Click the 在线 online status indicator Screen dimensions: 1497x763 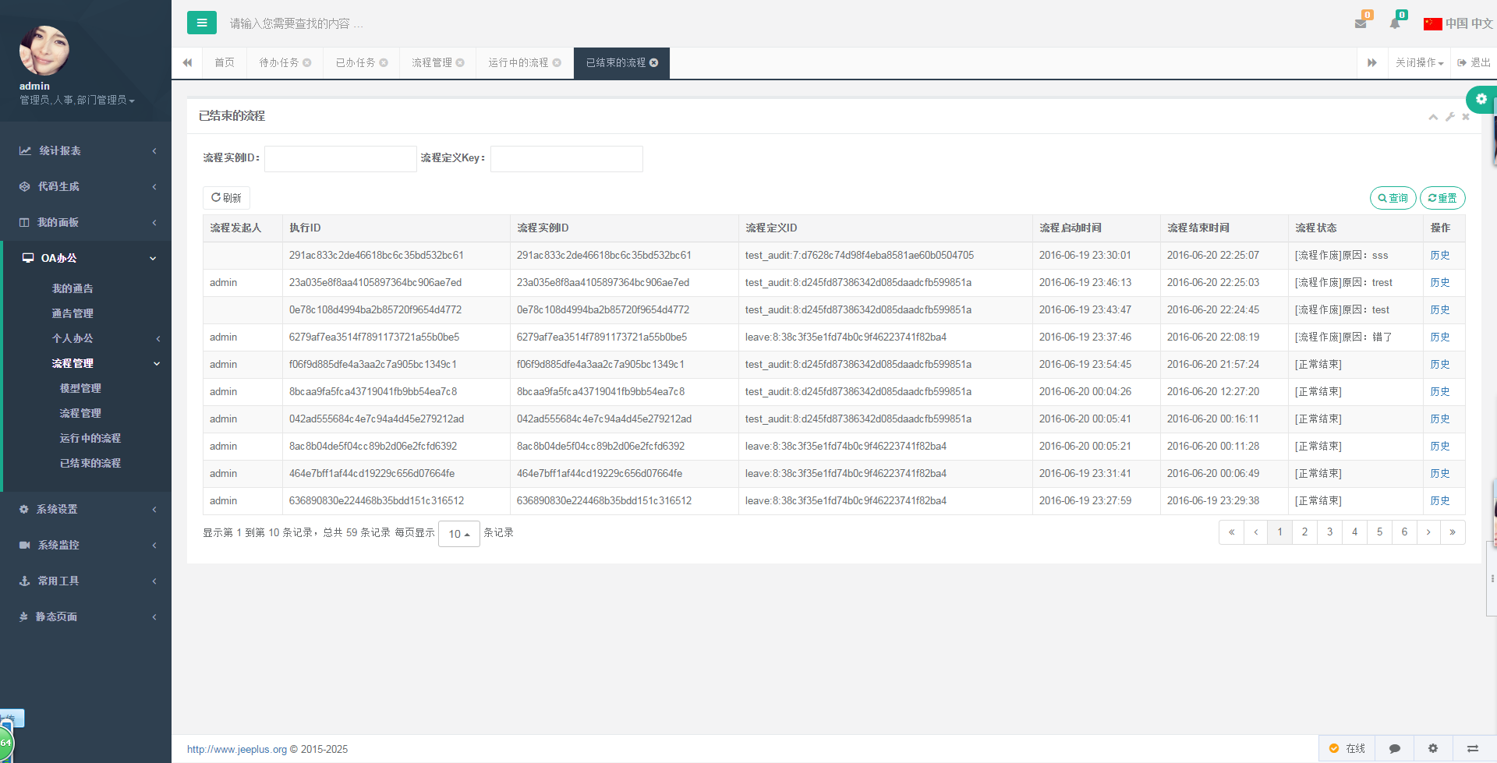point(1347,748)
